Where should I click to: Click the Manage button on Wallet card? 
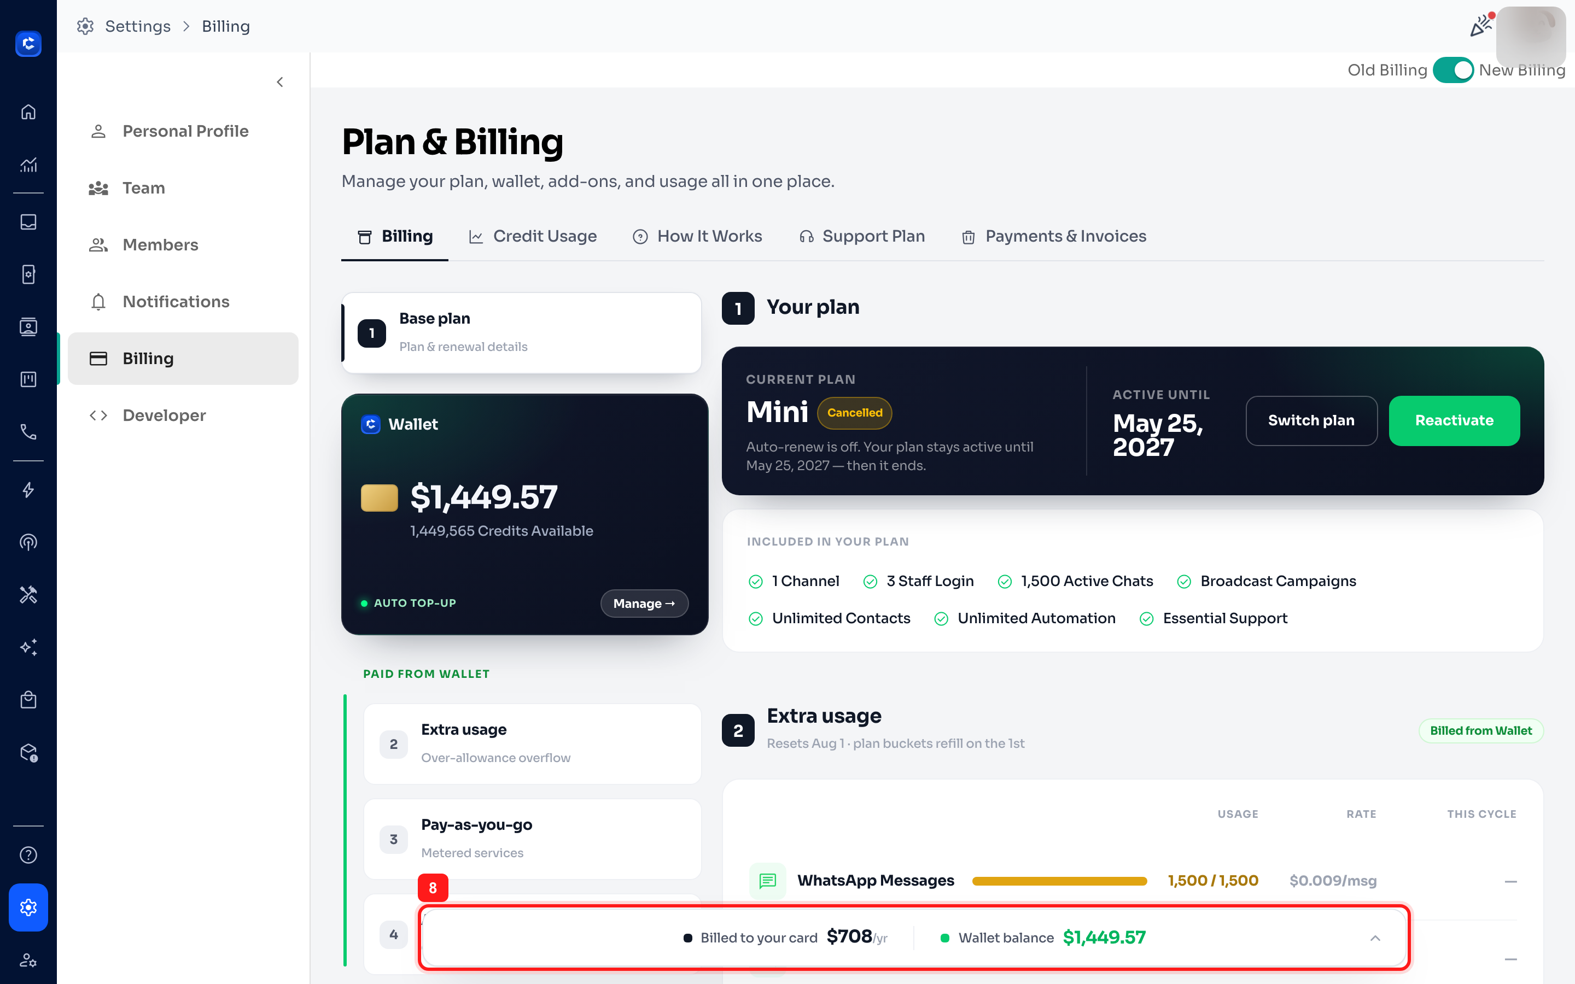click(x=644, y=604)
